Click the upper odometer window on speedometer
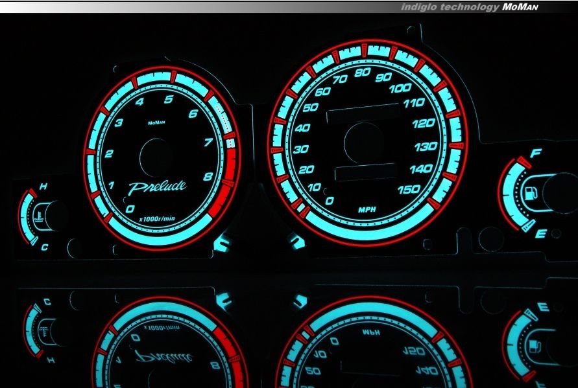The height and width of the screenshot is (388, 578). (362, 113)
